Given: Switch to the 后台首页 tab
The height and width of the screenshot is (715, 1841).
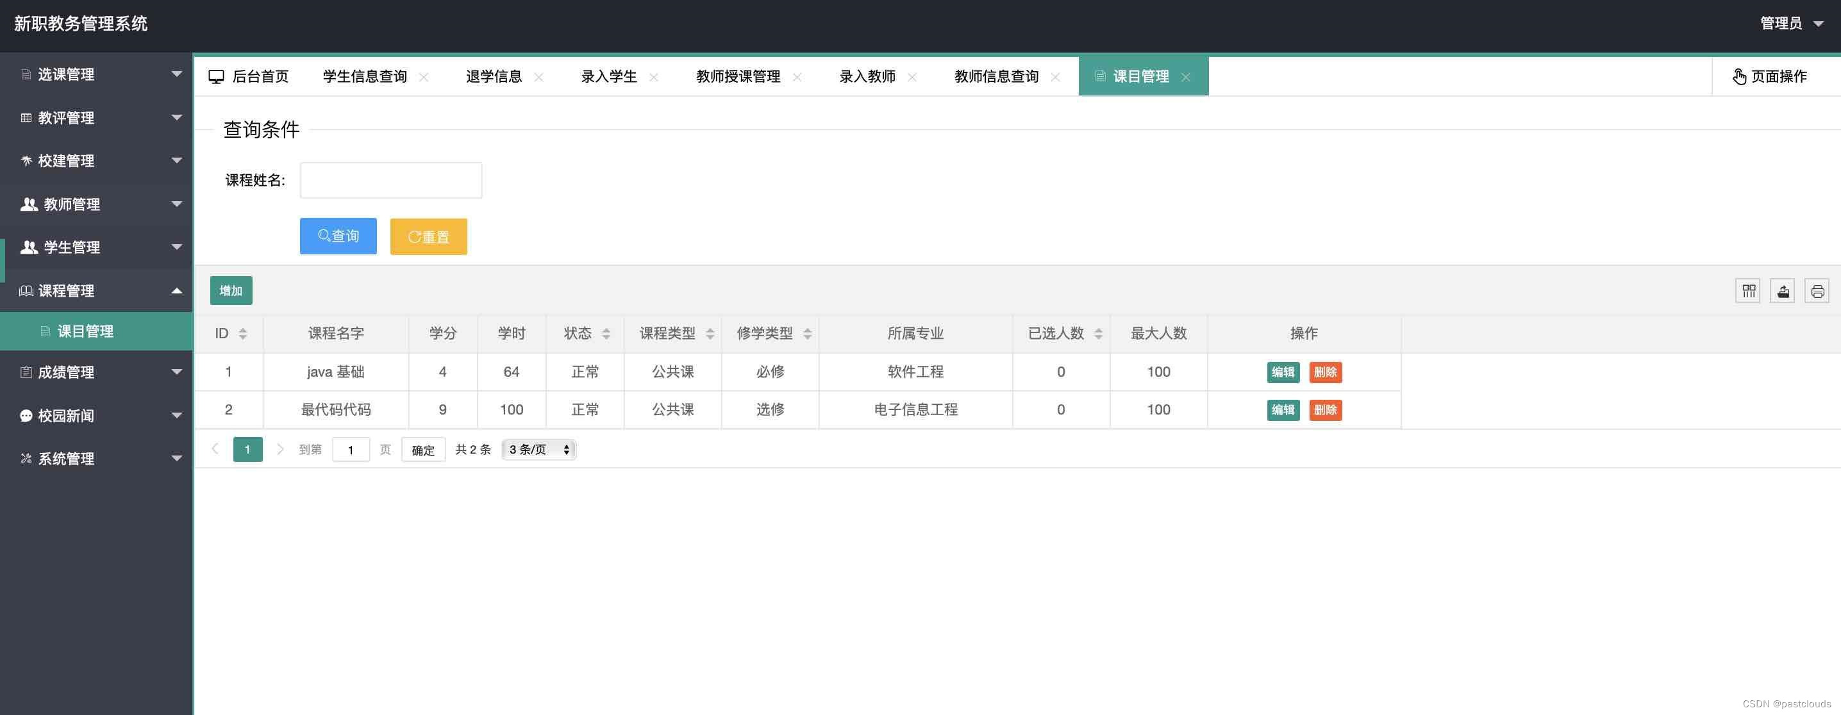Looking at the screenshot, I should pyautogui.click(x=249, y=76).
